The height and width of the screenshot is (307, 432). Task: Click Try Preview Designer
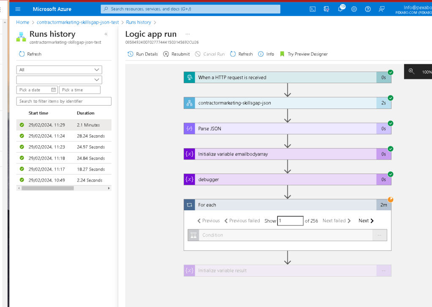point(304,54)
